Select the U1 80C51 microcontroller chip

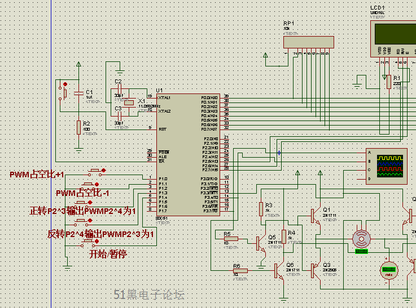[188, 154]
